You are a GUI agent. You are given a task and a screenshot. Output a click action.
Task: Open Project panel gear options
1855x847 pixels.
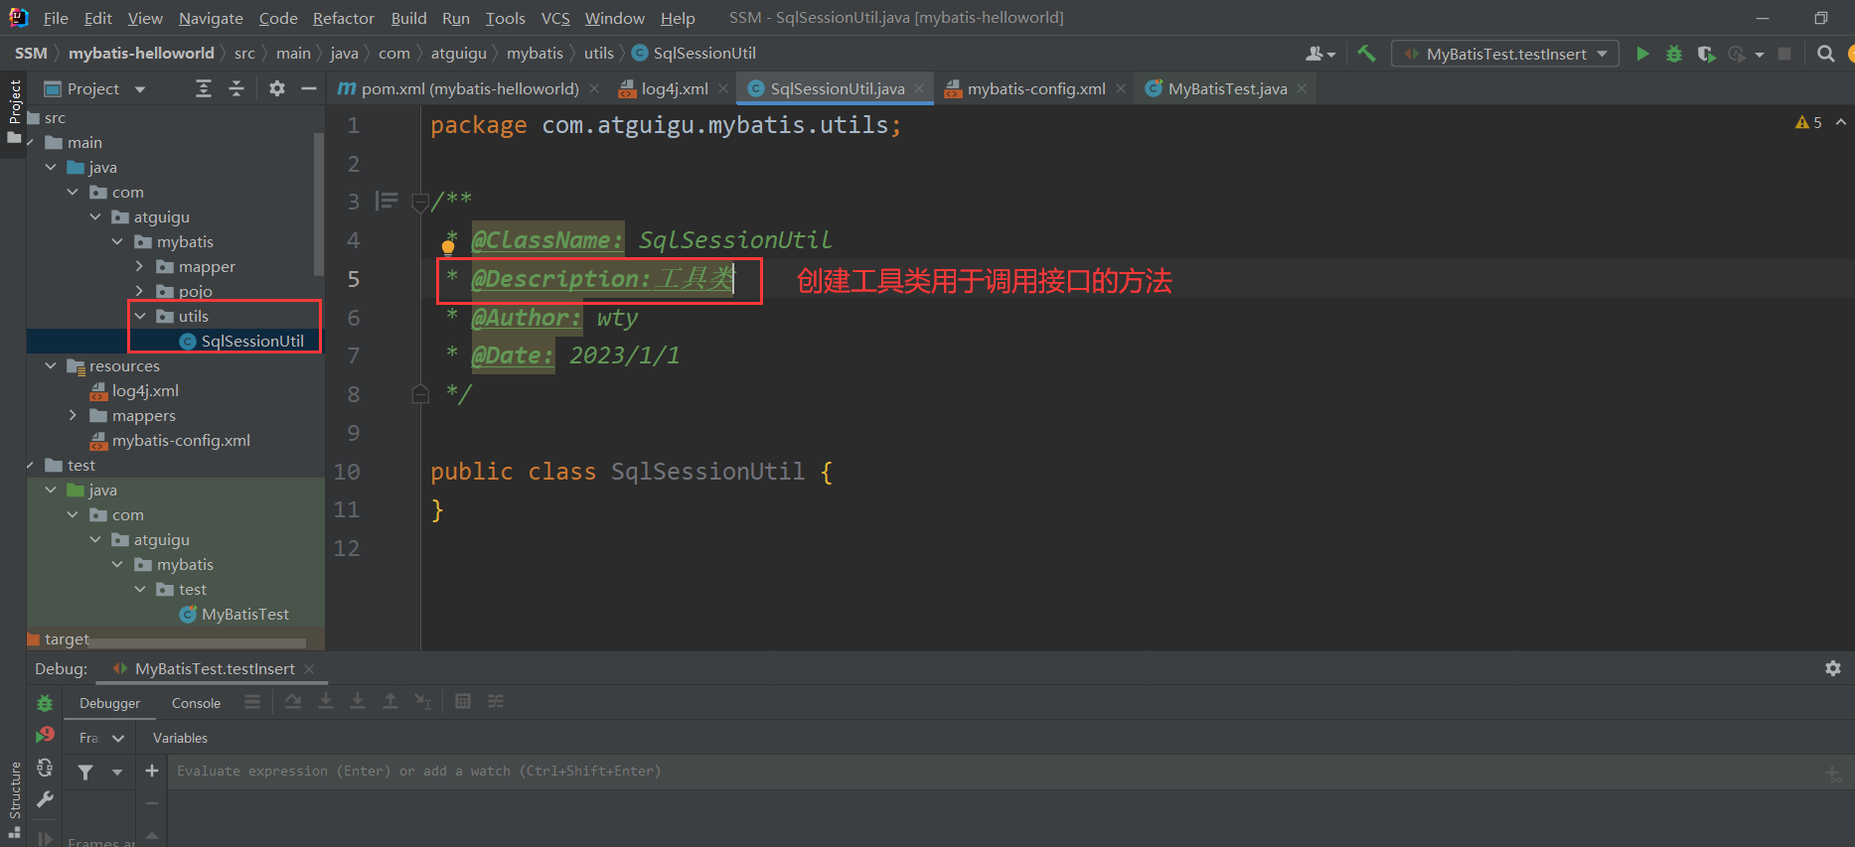[277, 89]
